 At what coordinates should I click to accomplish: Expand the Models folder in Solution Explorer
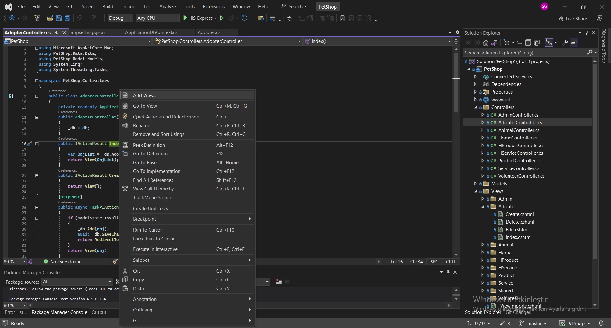(x=475, y=184)
